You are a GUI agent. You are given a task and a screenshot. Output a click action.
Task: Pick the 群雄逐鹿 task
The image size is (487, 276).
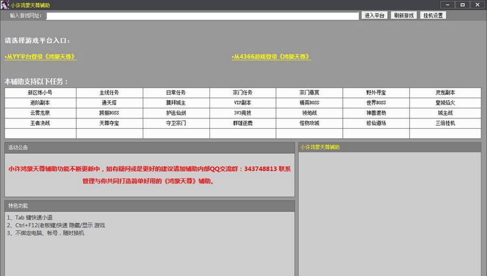pos(242,123)
